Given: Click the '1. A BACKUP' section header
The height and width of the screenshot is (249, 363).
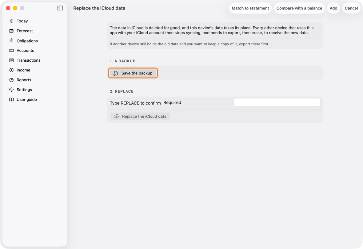Looking at the screenshot, I should (x=122, y=61).
